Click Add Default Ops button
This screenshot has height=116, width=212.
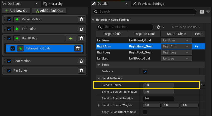(49, 11)
